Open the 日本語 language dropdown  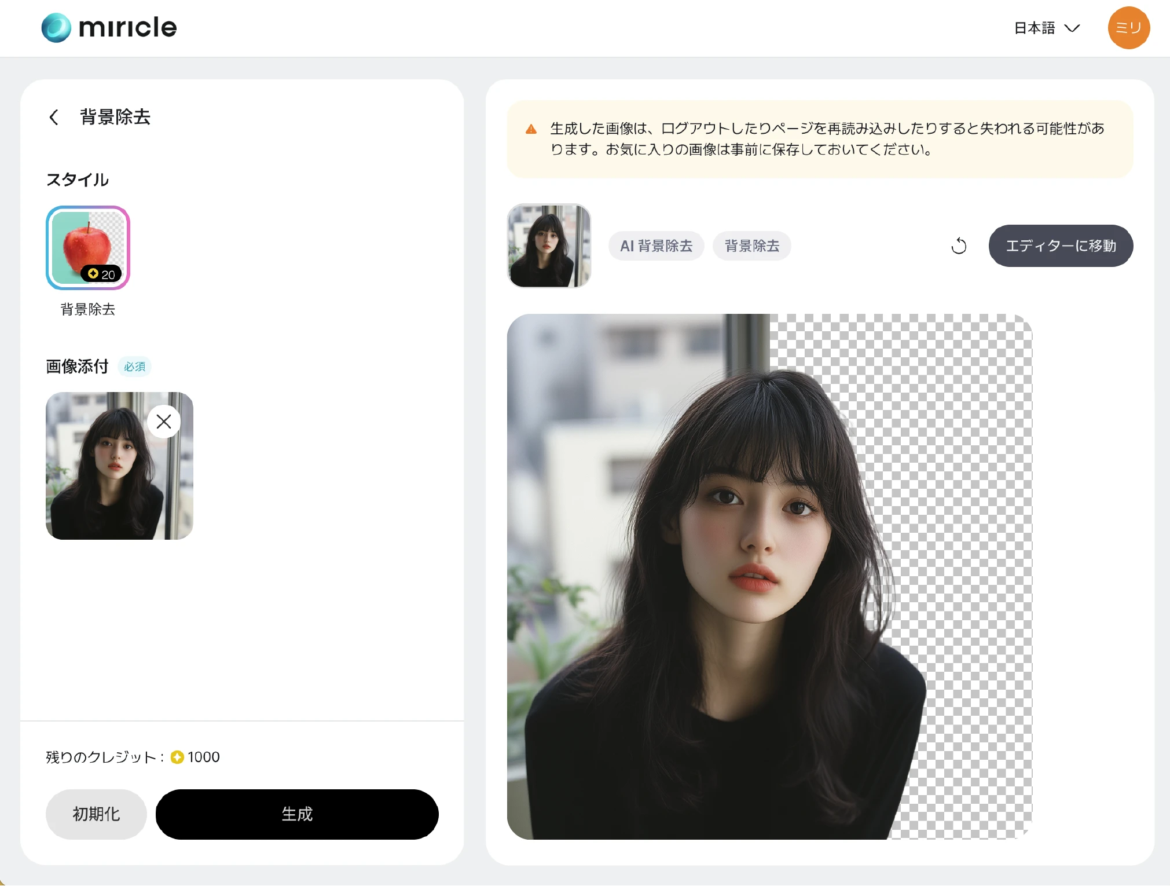tap(1034, 27)
